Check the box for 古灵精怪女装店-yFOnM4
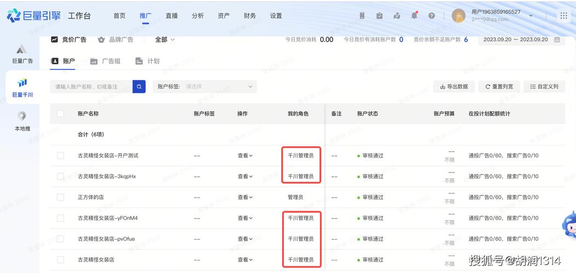Image resolution: width=576 pixels, height=273 pixels. tap(60, 218)
